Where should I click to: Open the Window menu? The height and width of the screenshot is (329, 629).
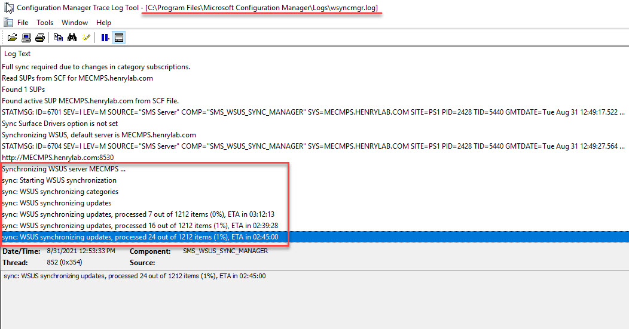click(x=75, y=23)
